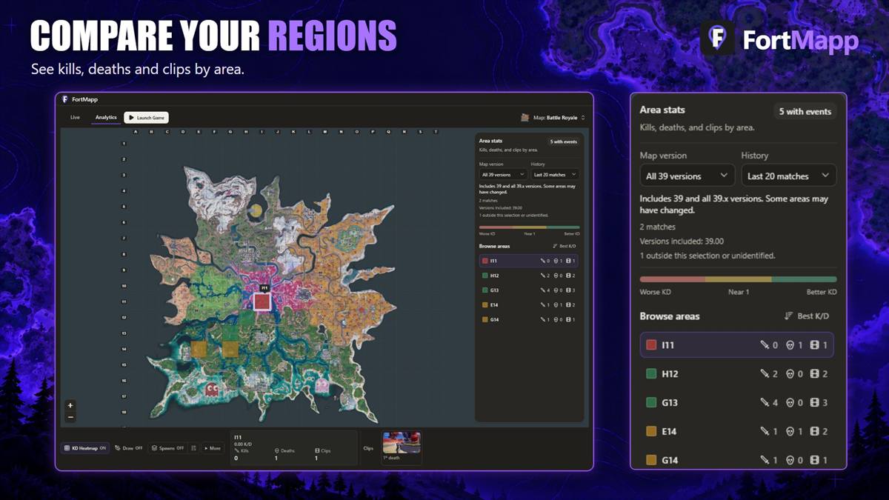The height and width of the screenshot is (500, 889).
Task: Zoom out with the minus map button
Action: [70, 417]
